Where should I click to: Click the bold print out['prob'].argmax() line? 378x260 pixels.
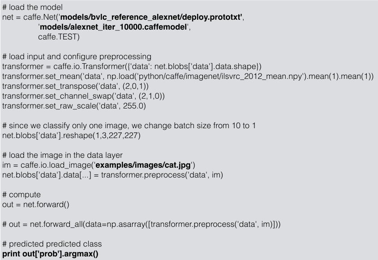(x=50, y=254)
